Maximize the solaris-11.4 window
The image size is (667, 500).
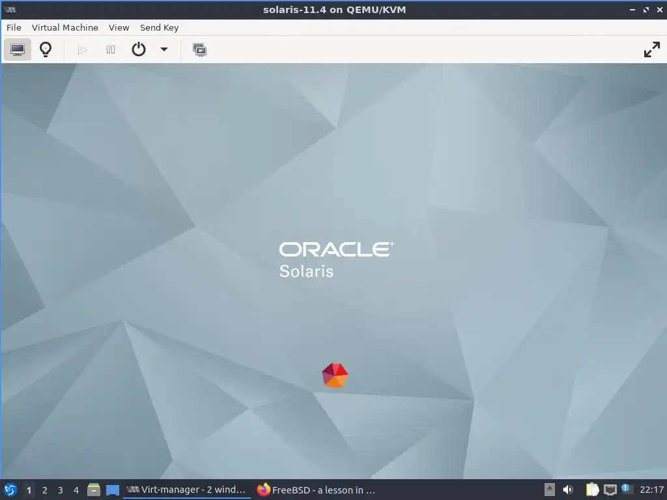pyautogui.click(x=646, y=9)
